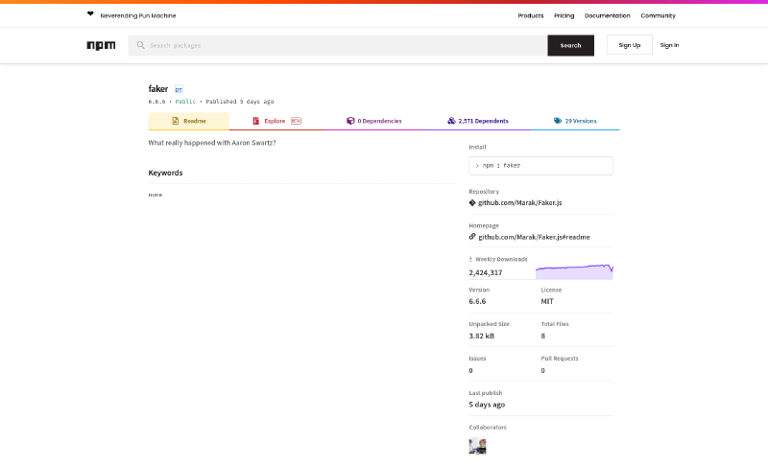
Task: Click the install command prompt chevron
Action: tap(477, 166)
